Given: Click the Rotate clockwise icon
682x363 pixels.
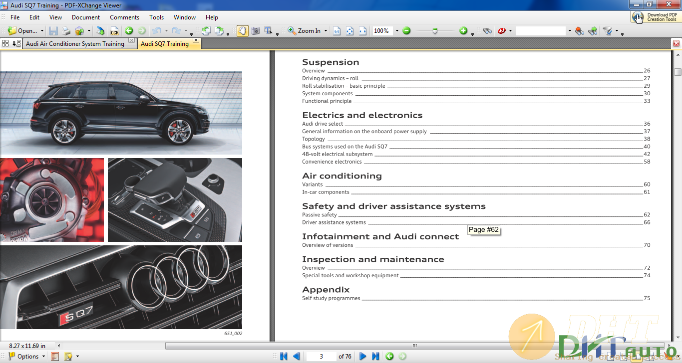Looking at the screenshot, I should point(219,31).
